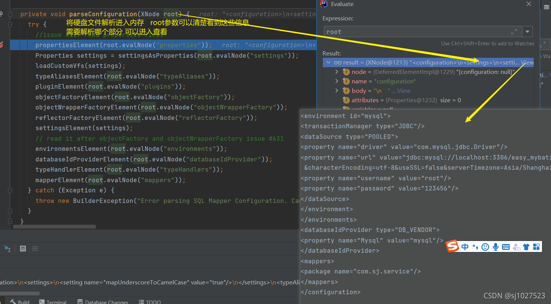Click the View link on the body row
Viewport: 551px width, 304px height.
pos(404,91)
